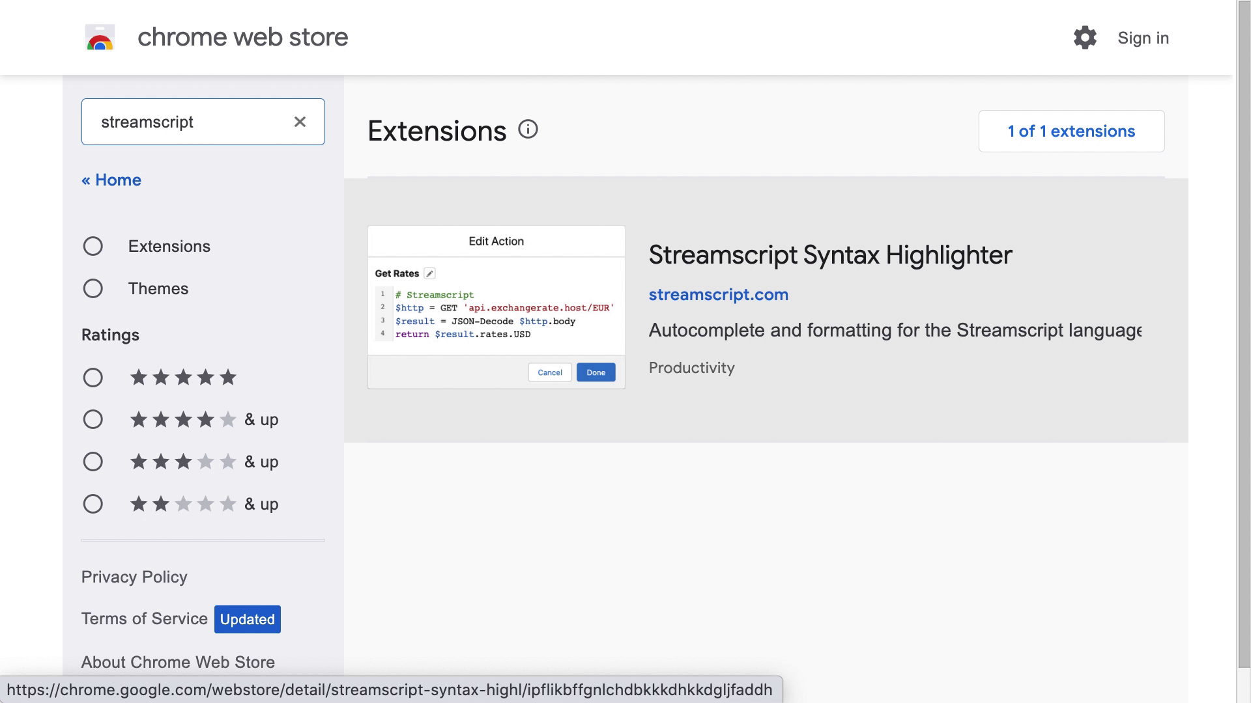
Task: Open the settings gear menu
Action: [x=1085, y=38]
